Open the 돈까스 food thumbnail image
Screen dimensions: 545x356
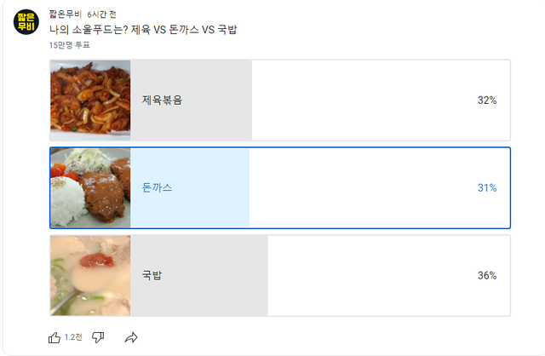tap(90, 187)
